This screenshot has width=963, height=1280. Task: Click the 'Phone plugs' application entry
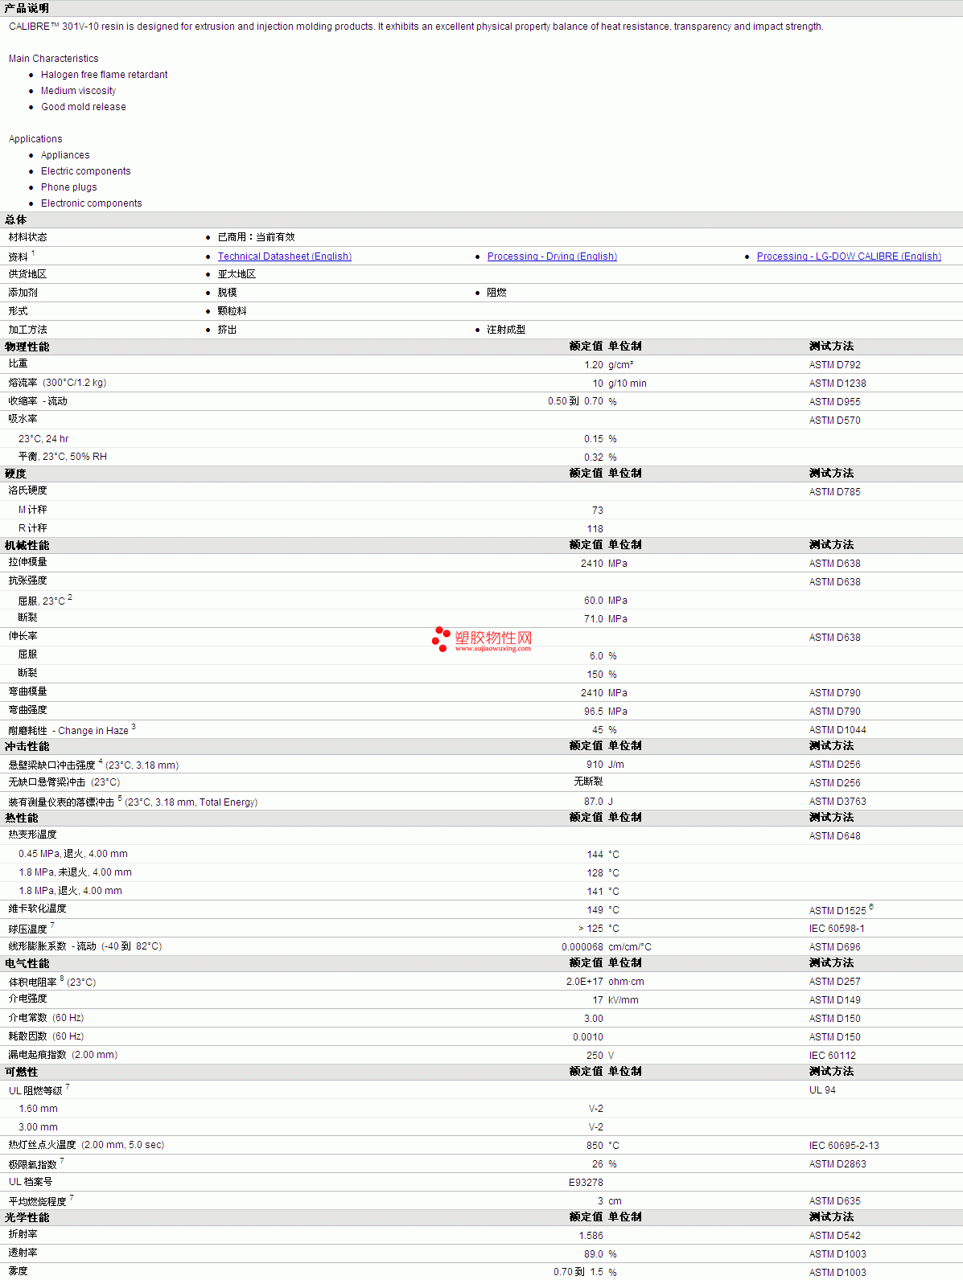[x=69, y=187]
